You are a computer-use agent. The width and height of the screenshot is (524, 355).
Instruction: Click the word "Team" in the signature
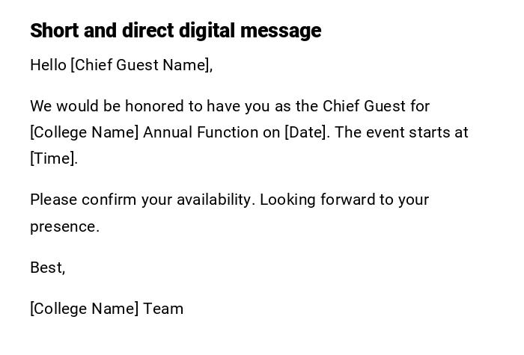click(163, 309)
